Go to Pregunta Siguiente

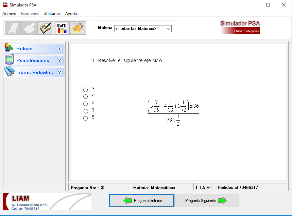[x=207, y=201]
